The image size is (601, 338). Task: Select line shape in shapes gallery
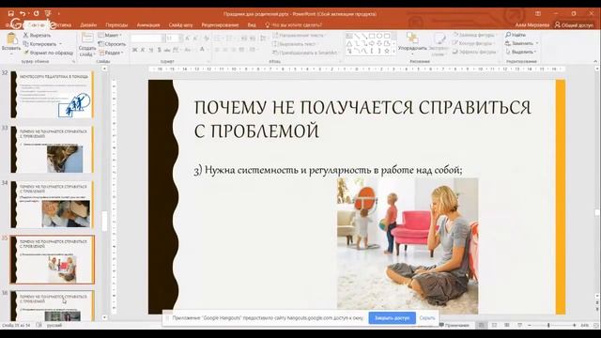[x=357, y=36]
